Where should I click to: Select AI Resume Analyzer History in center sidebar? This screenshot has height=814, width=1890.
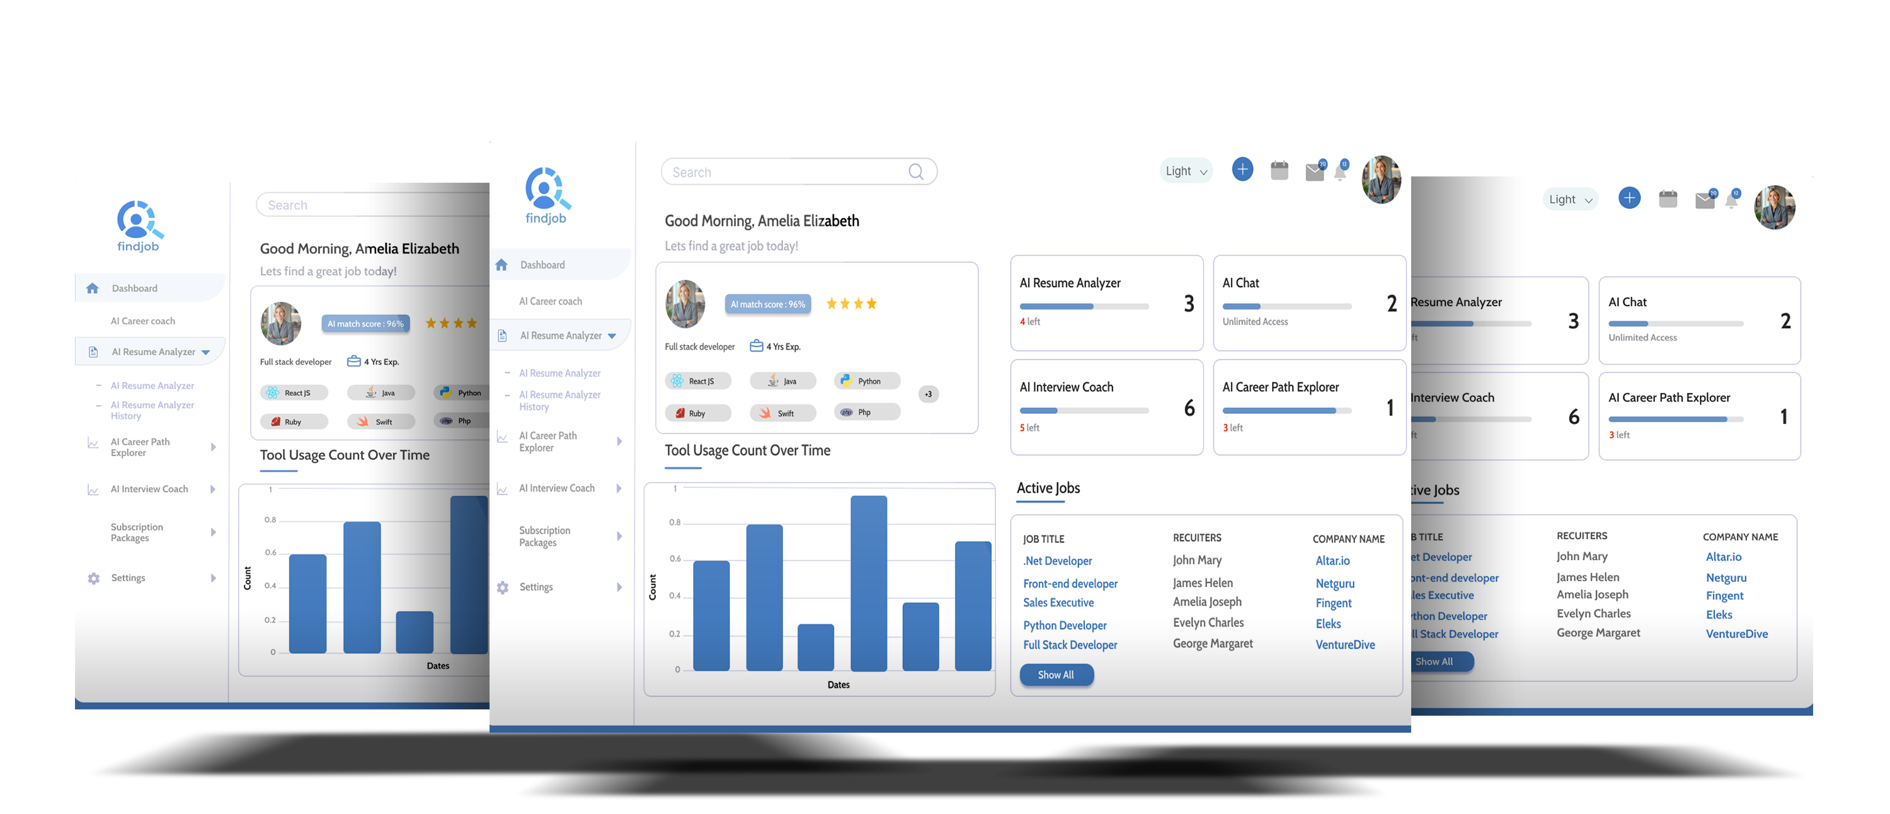pos(559,400)
